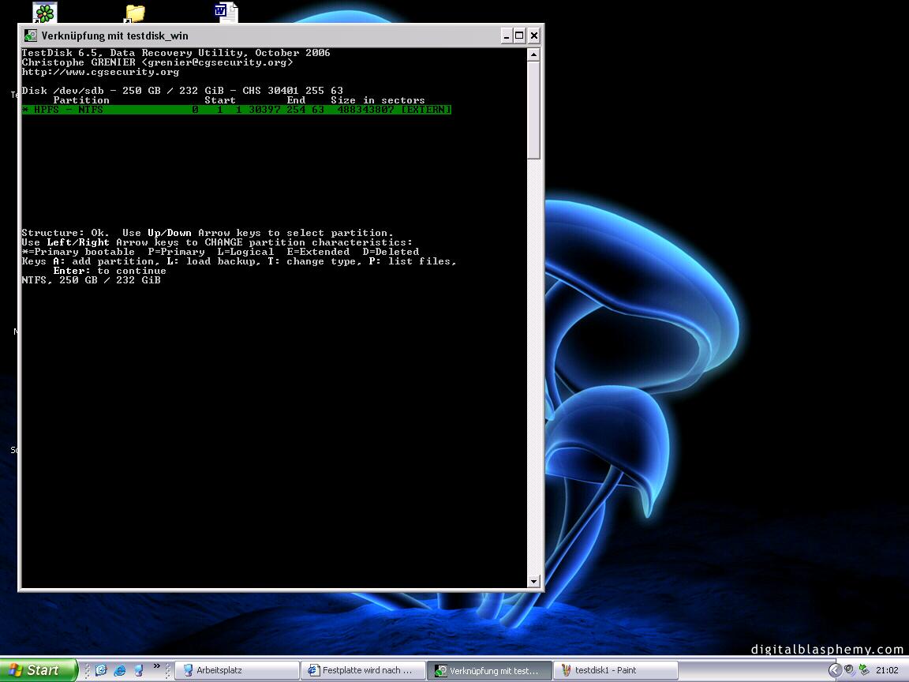Click 'Structure: Ok.' status text
The width and height of the screenshot is (909, 682).
pyautogui.click(x=65, y=233)
